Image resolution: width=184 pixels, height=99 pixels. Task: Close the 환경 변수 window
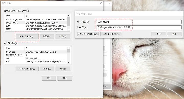point(101,3)
